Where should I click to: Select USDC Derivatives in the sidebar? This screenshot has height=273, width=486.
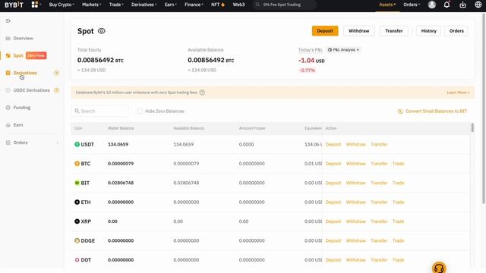(31, 90)
